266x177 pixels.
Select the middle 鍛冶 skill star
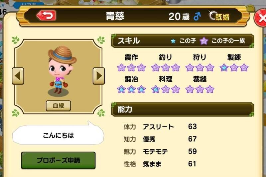pos(131,89)
